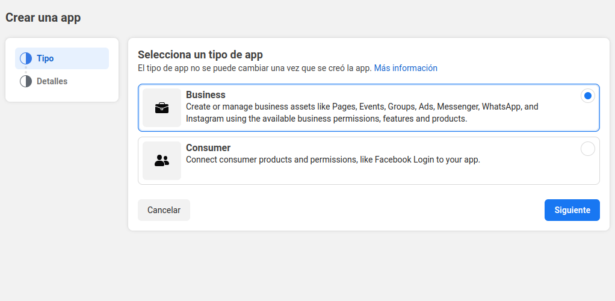Click the text 'El tipo de app no se puede cambiar'

[x=203, y=68]
